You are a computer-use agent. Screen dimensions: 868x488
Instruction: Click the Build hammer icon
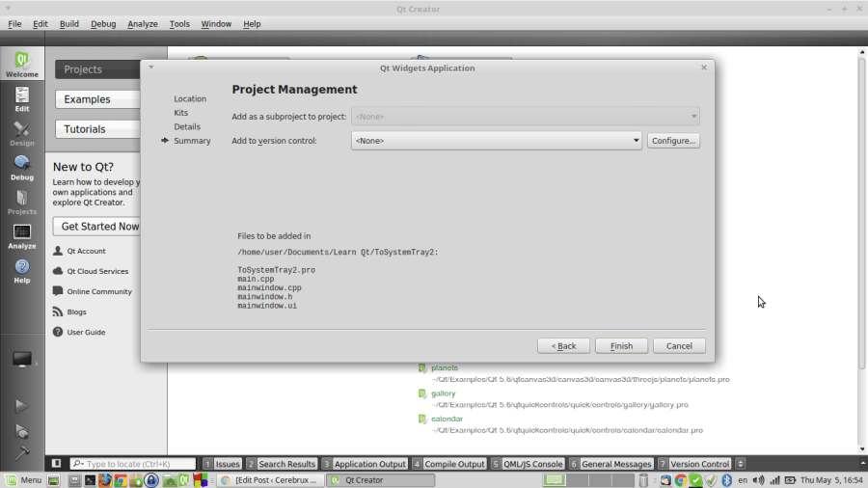point(21,452)
